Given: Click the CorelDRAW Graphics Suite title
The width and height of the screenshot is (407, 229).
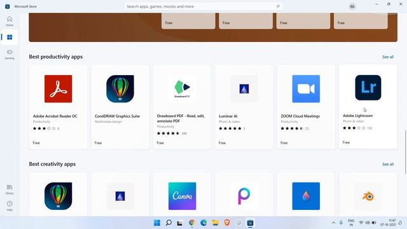Looking at the screenshot, I should coord(117,116).
